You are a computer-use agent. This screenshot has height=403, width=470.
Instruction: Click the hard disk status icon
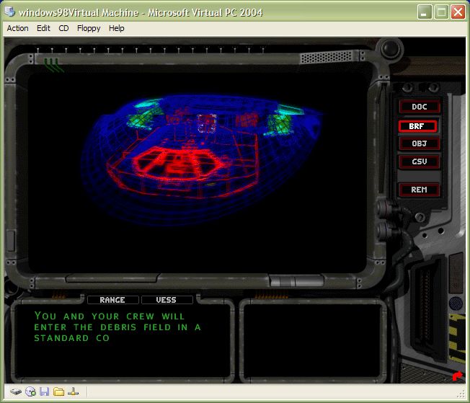pos(15,391)
